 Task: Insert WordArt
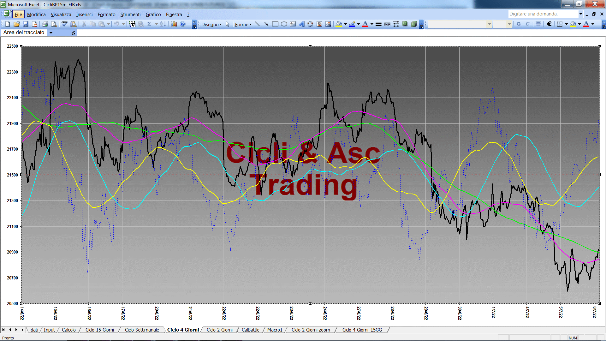click(x=302, y=24)
